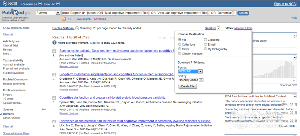Open the Manage Filters link
Viewport: 300px width, 136px height.
pos(243,28)
